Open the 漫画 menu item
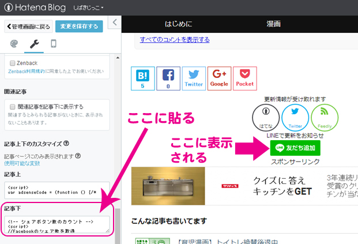The image size is (358, 244). coord(273,24)
